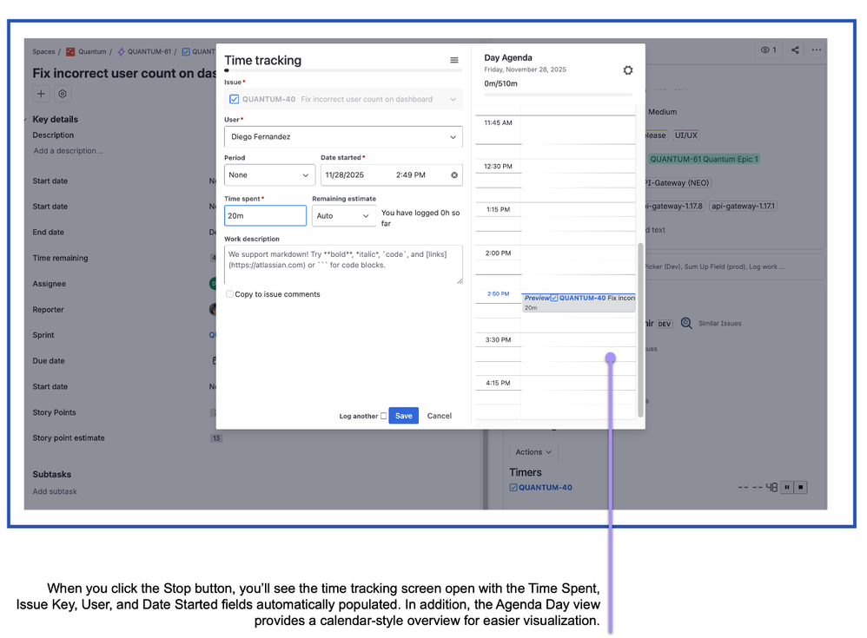Viewport: 867px width, 638px height.
Task: Toggle Copy to issue comments checkbox
Action: (x=229, y=294)
